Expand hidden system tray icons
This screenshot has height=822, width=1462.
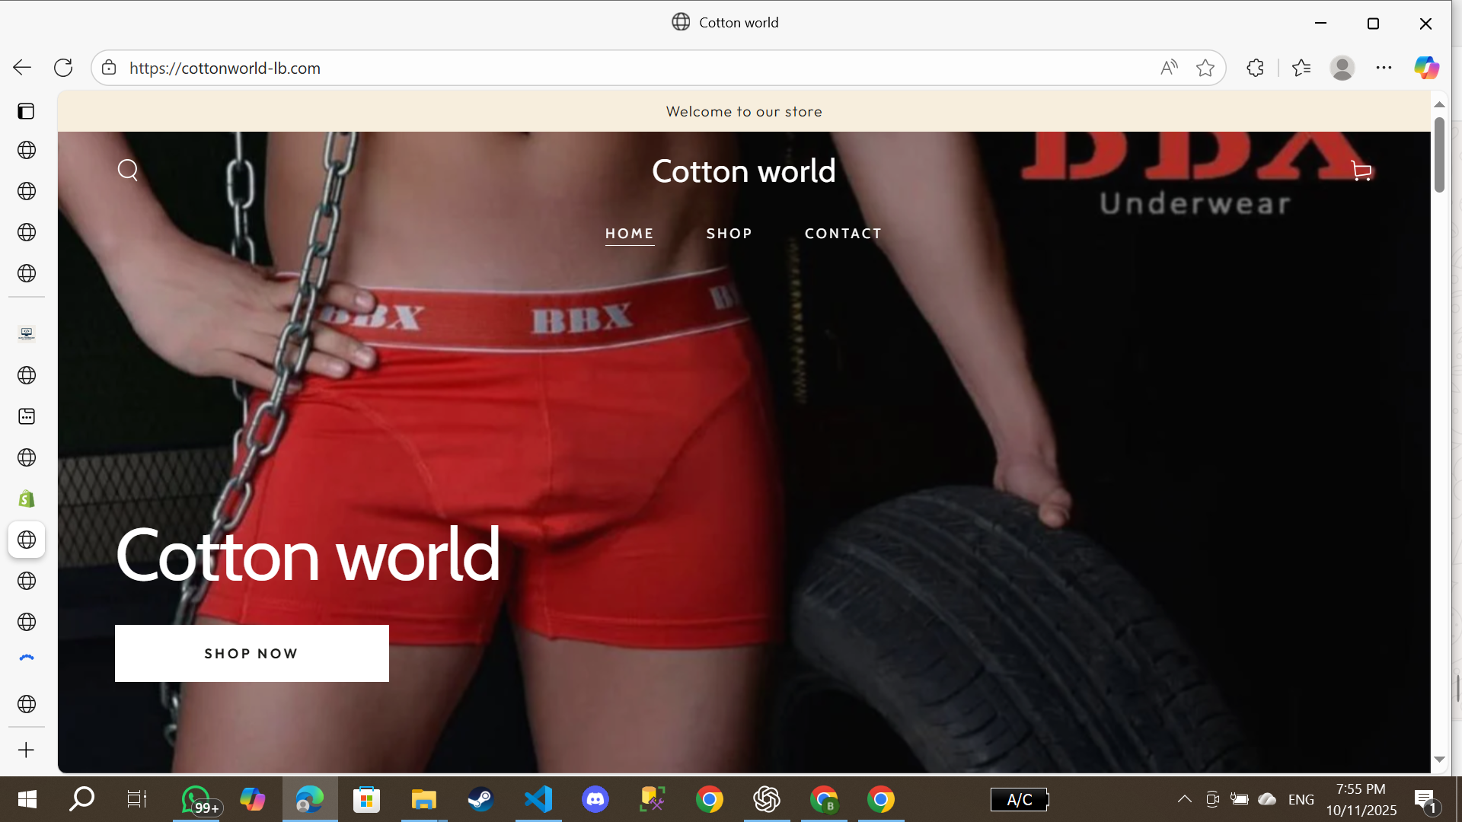tap(1185, 799)
